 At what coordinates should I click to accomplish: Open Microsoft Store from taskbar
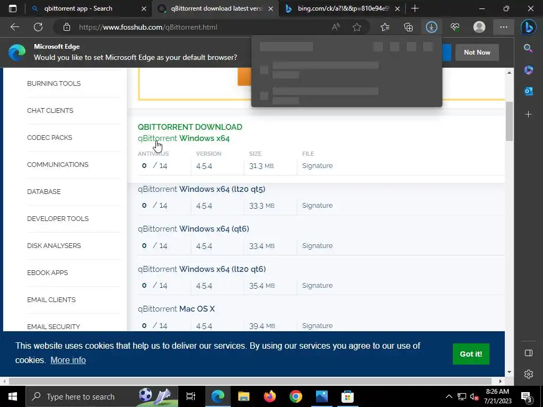tap(347, 396)
